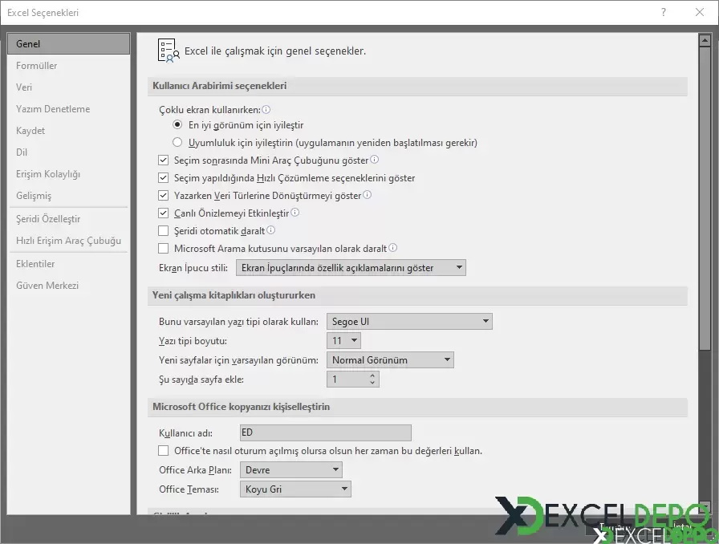719x544 pixels.
Task: Check Microsoft Arama kutusunu varsayılan olarak daralt
Action: point(163,248)
